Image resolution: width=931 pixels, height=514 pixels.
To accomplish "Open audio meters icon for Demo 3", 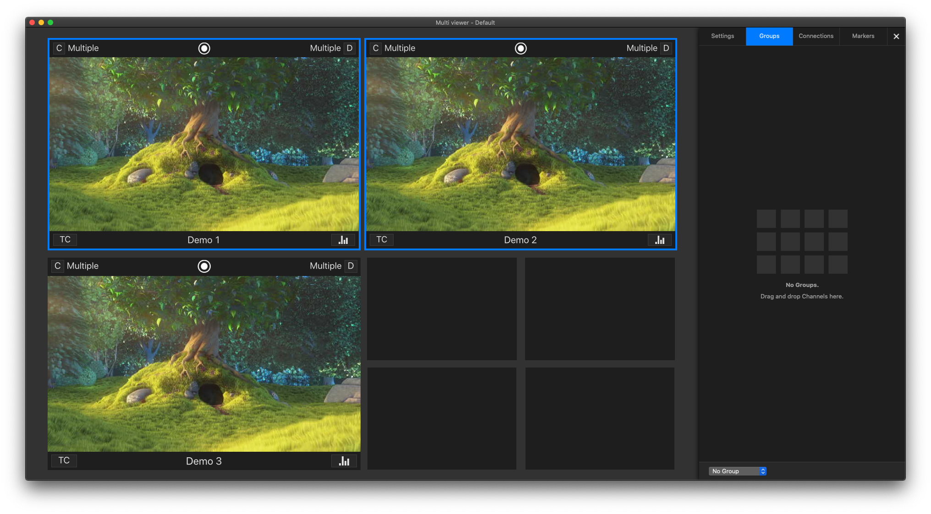I will (344, 461).
